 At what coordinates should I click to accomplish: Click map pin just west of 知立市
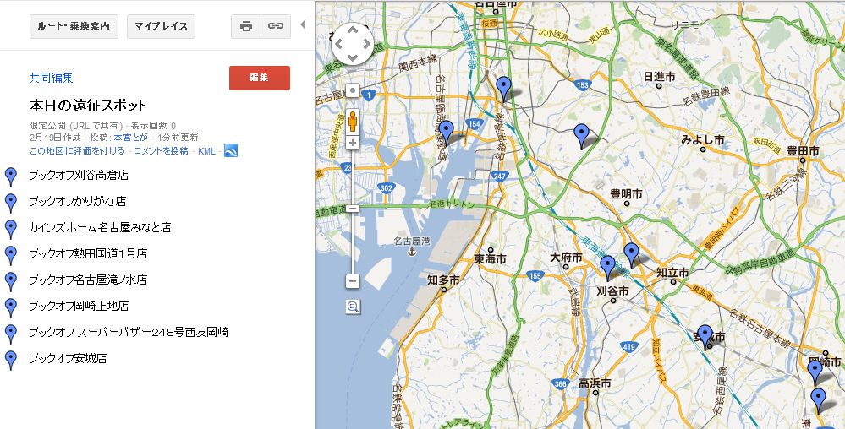tap(632, 255)
